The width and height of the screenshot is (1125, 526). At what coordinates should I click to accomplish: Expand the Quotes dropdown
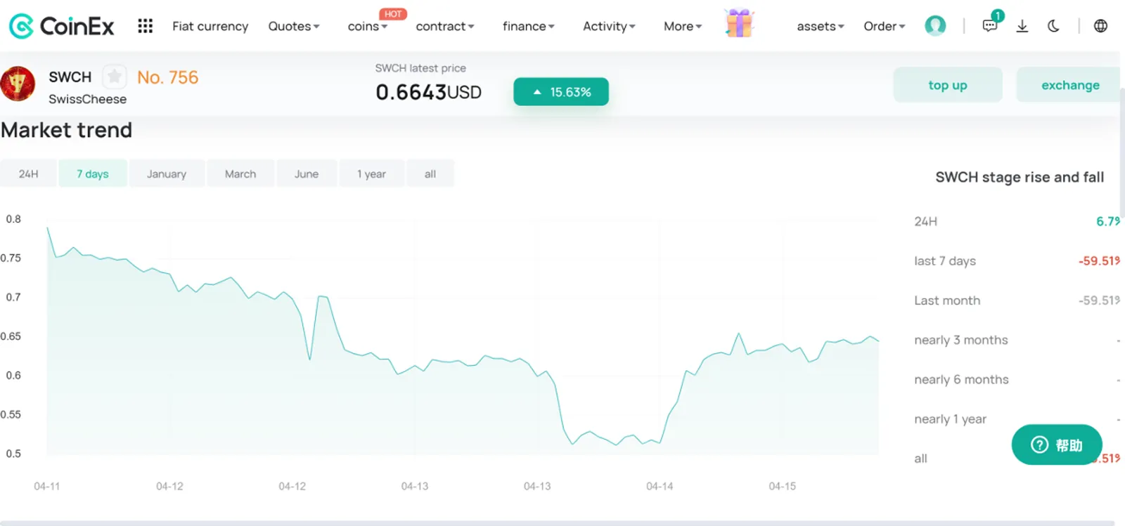pos(294,26)
